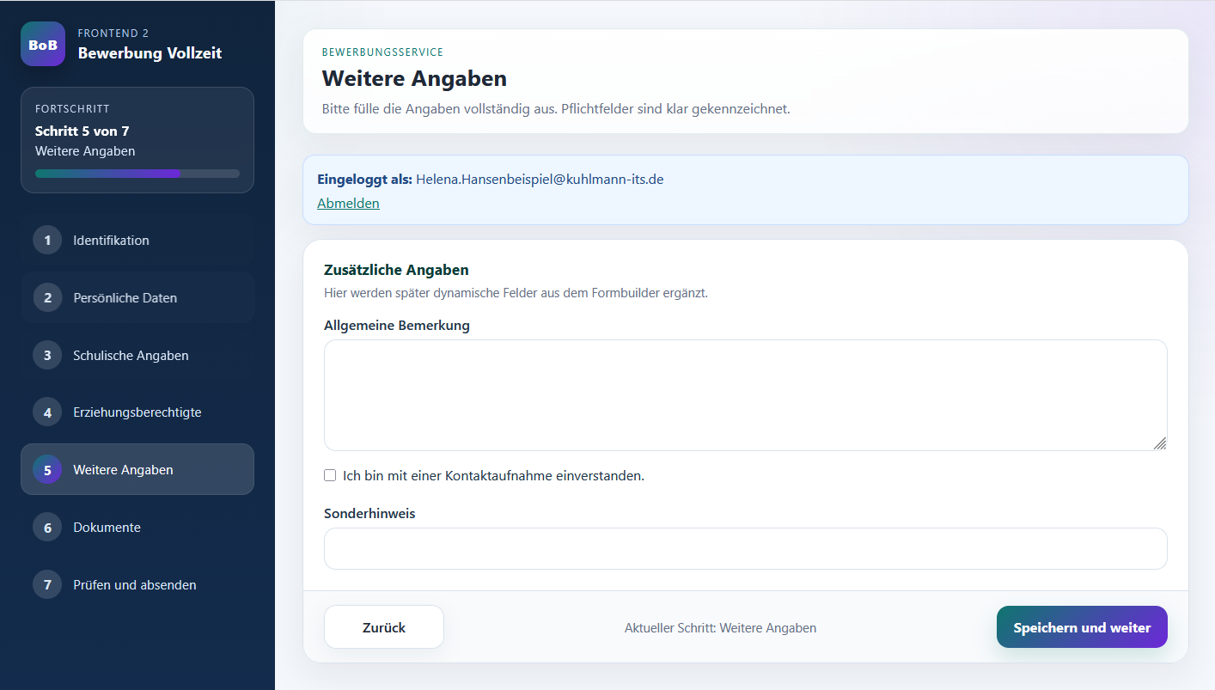Click the Fortschritt progress bar
Screen dimensions: 1215x690
(137, 174)
